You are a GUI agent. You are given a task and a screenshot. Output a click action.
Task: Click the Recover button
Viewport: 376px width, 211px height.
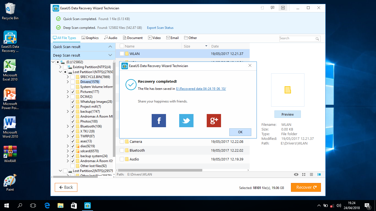point(306,187)
